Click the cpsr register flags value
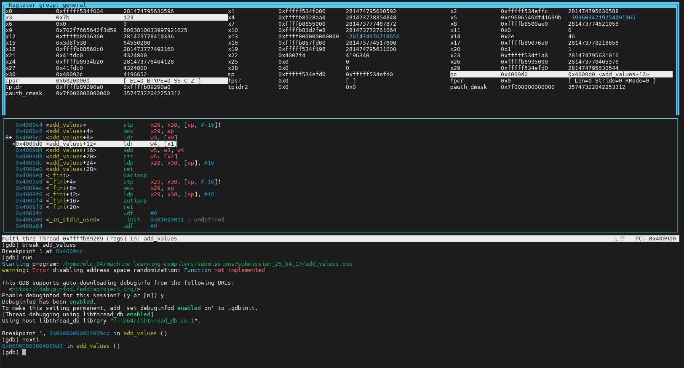The image size is (684, 368). (162, 81)
